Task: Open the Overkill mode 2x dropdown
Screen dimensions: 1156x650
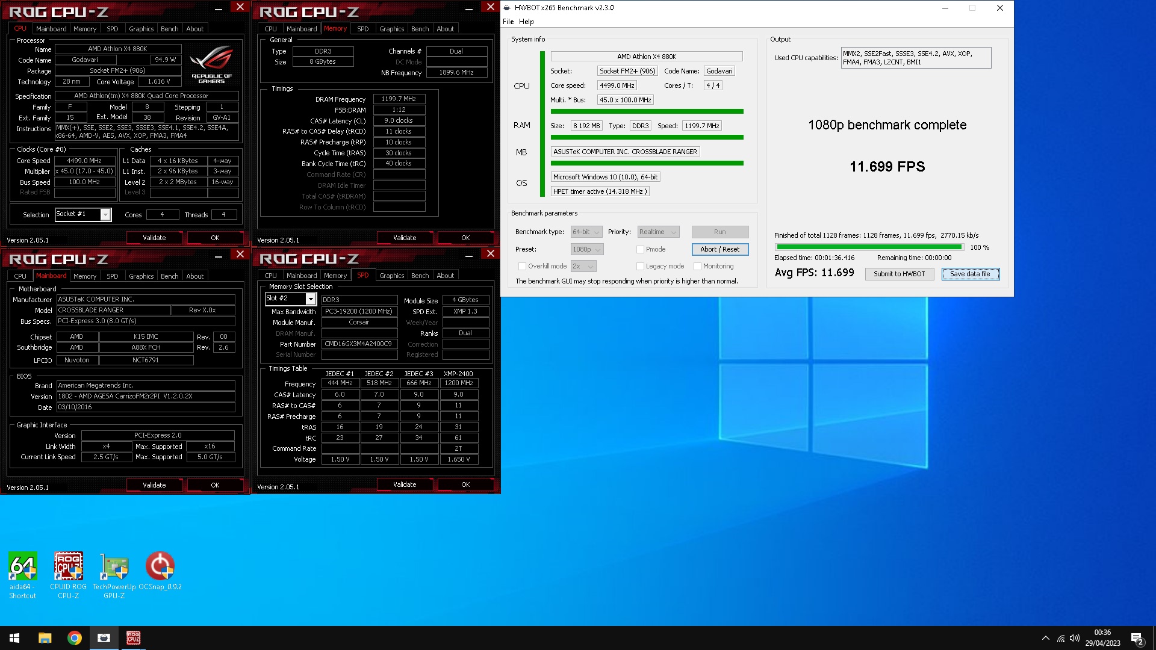Action: [583, 266]
